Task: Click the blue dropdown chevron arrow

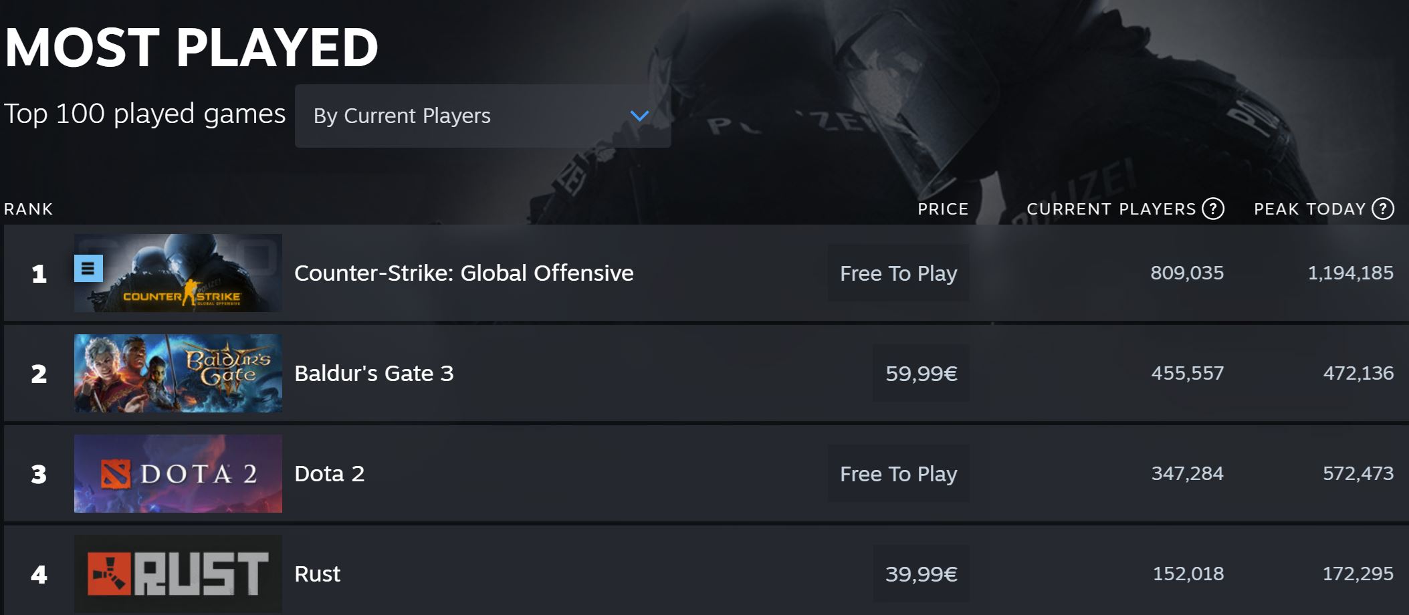Action: (639, 116)
